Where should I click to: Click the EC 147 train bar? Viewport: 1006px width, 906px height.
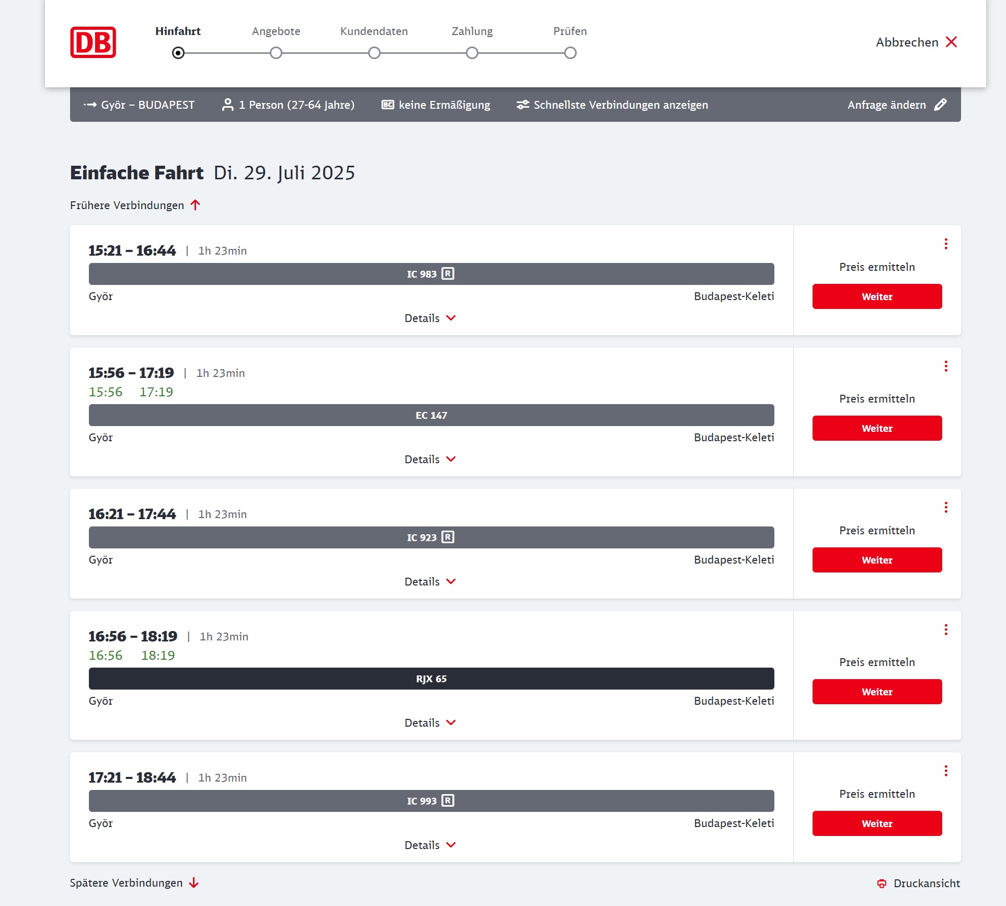(x=431, y=415)
